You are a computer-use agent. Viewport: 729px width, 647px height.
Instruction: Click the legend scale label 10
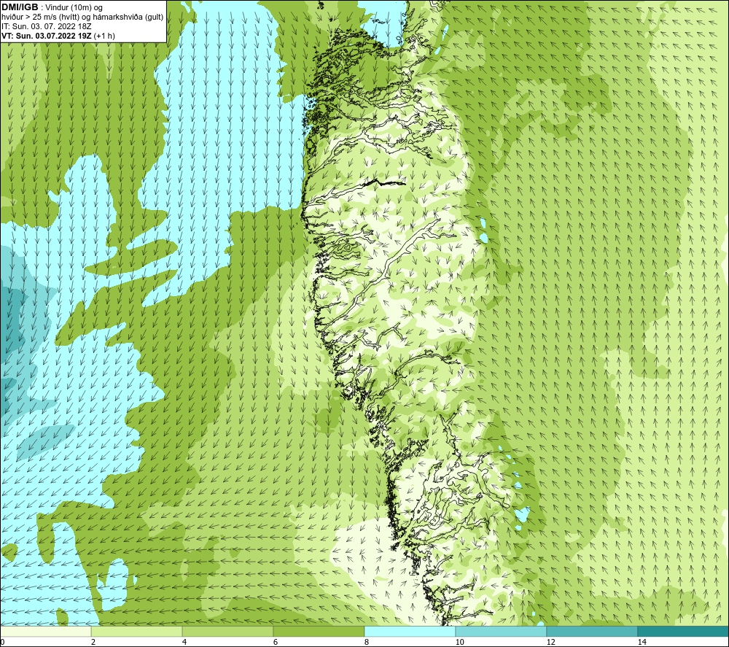tap(459, 642)
